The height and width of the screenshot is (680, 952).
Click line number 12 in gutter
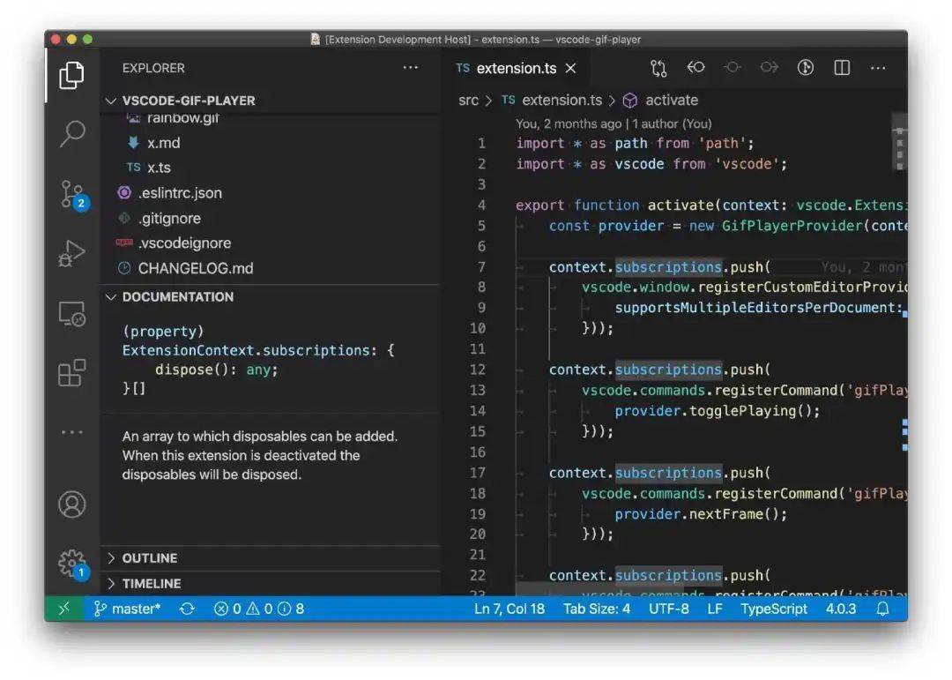478,370
